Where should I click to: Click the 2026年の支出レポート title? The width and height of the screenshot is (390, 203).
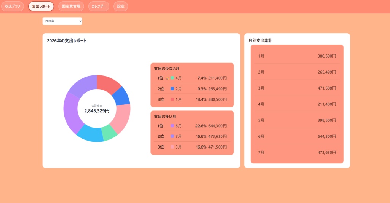67,40
